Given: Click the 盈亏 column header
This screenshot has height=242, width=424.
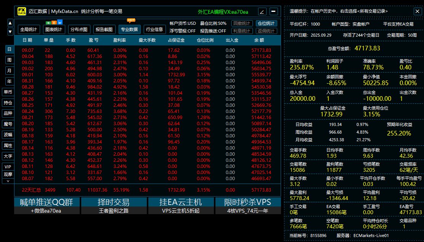Looking at the screenshot, I should point(93,40).
